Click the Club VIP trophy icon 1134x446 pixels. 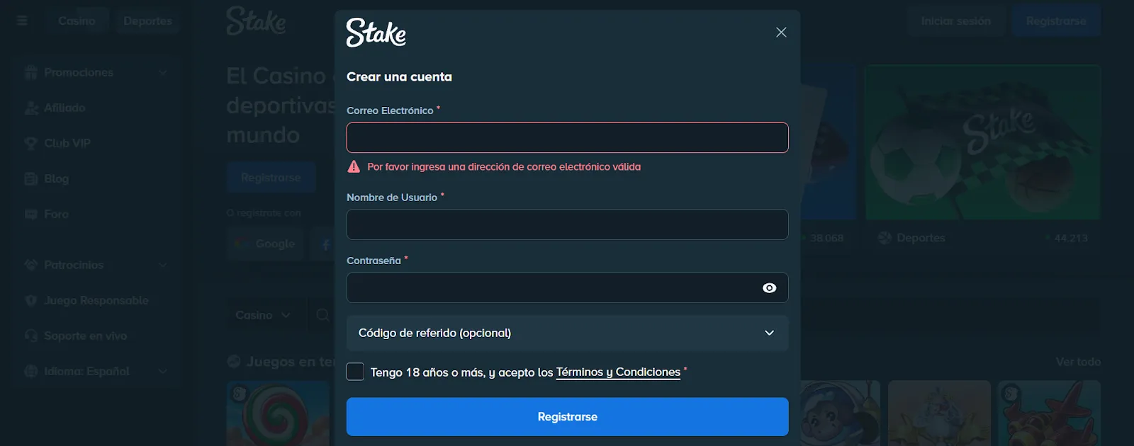click(x=30, y=143)
